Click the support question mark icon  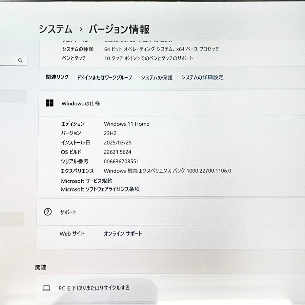pos(48,212)
